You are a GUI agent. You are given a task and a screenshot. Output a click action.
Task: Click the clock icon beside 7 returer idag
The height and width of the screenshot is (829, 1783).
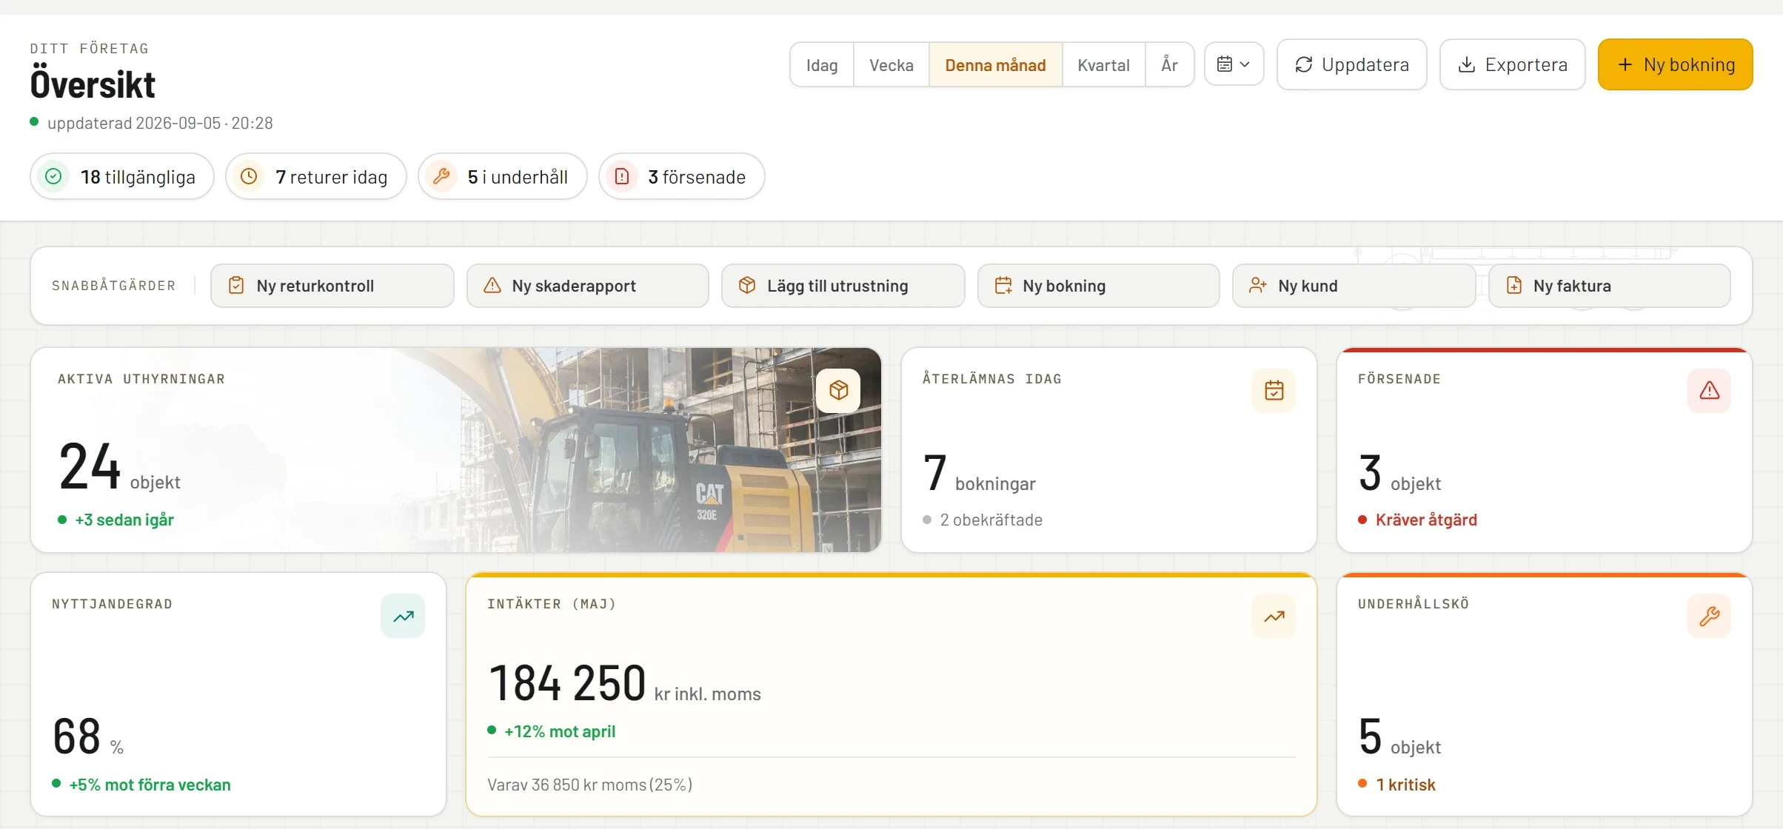(x=249, y=176)
